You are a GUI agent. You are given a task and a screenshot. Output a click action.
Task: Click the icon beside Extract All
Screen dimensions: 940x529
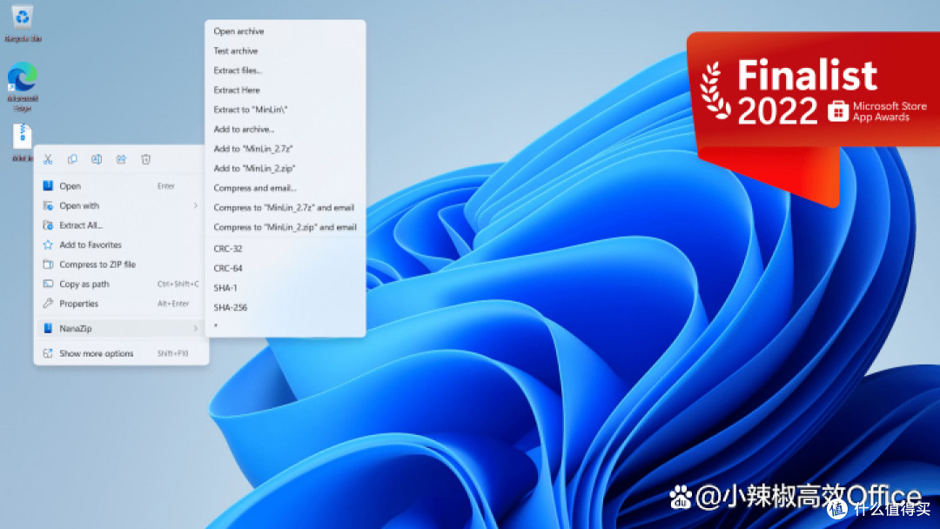click(x=48, y=225)
